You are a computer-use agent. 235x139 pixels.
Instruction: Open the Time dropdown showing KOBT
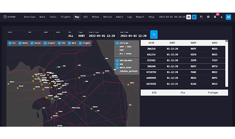tap(81, 36)
